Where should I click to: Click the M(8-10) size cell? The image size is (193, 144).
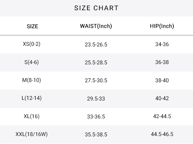point(32,80)
